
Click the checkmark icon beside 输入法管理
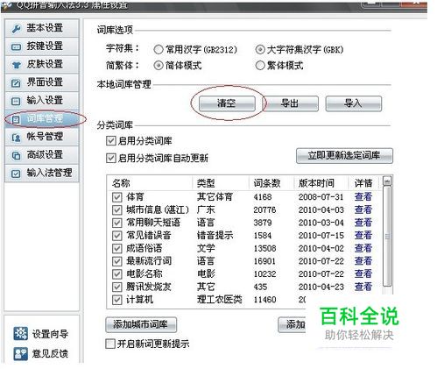coord(16,174)
